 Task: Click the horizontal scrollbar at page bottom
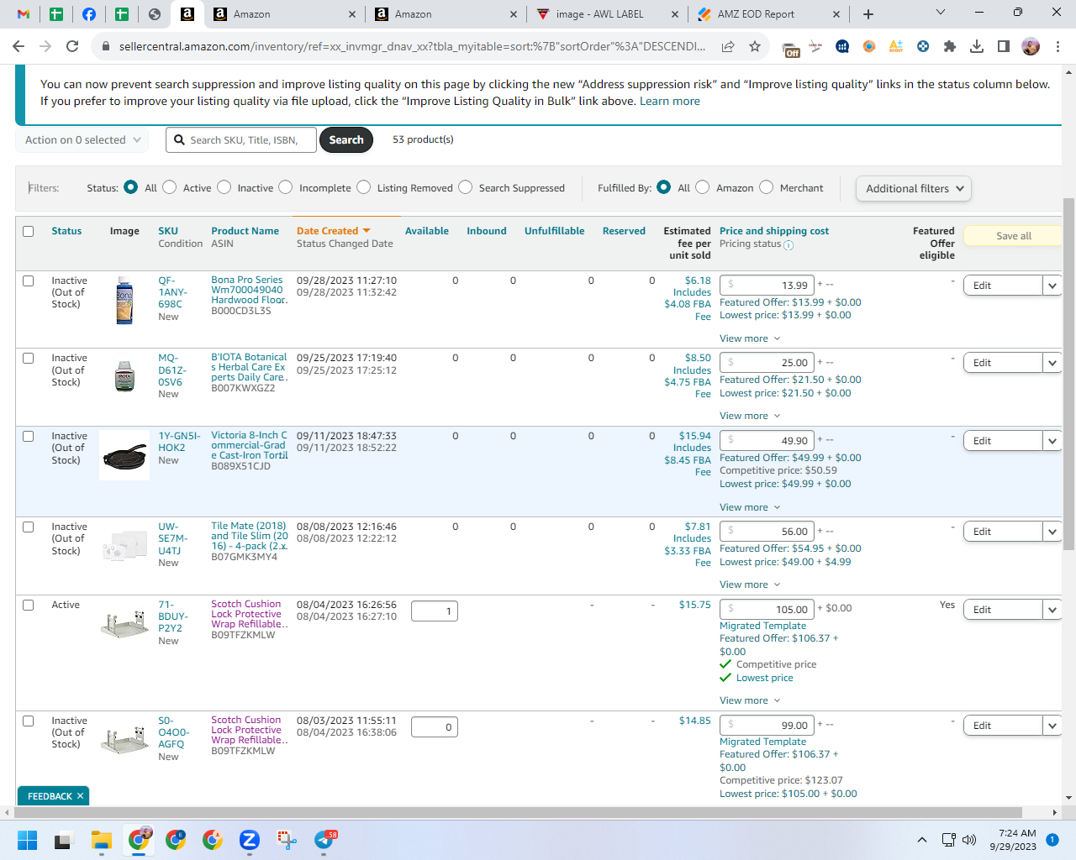click(x=519, y=813)
